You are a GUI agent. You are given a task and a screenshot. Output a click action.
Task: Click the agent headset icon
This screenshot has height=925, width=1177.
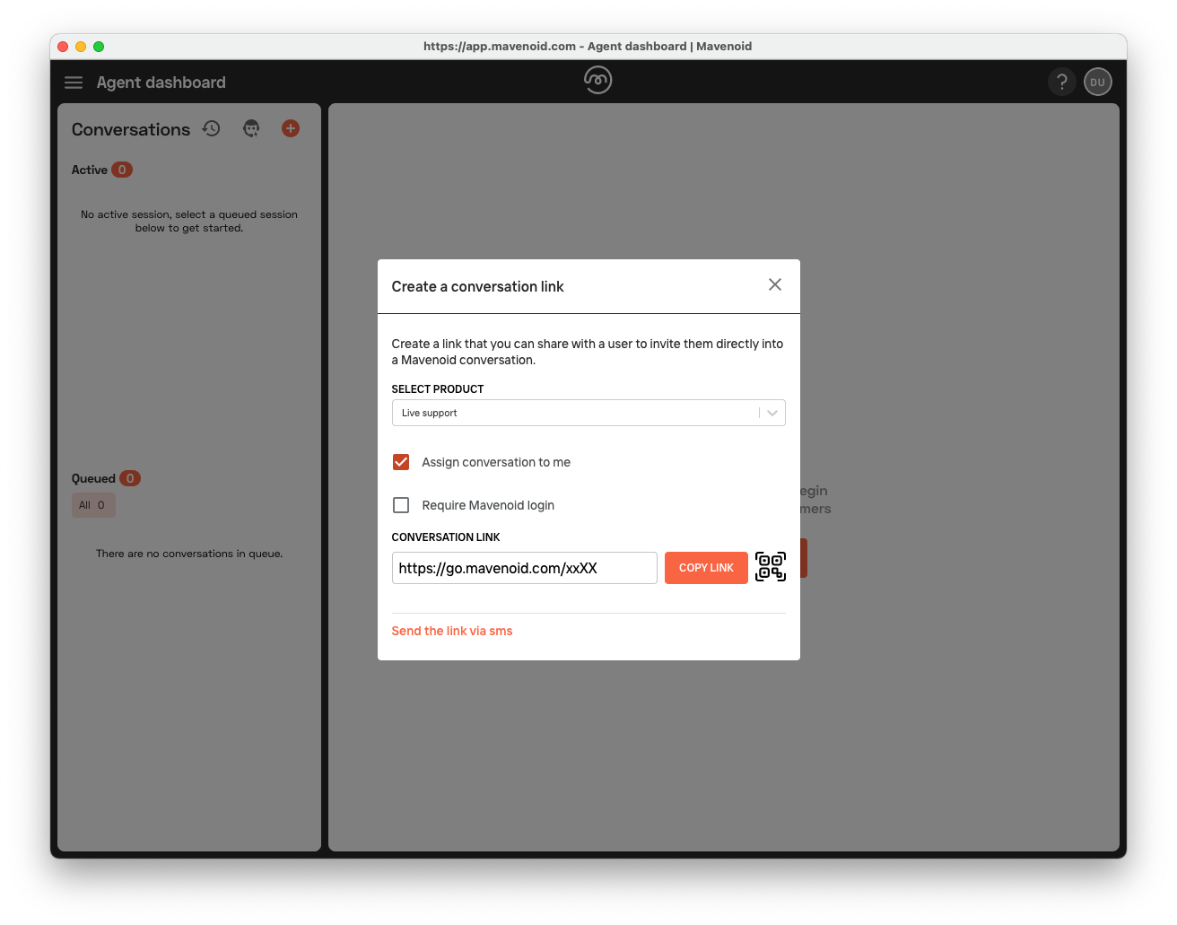coord(251,128)
